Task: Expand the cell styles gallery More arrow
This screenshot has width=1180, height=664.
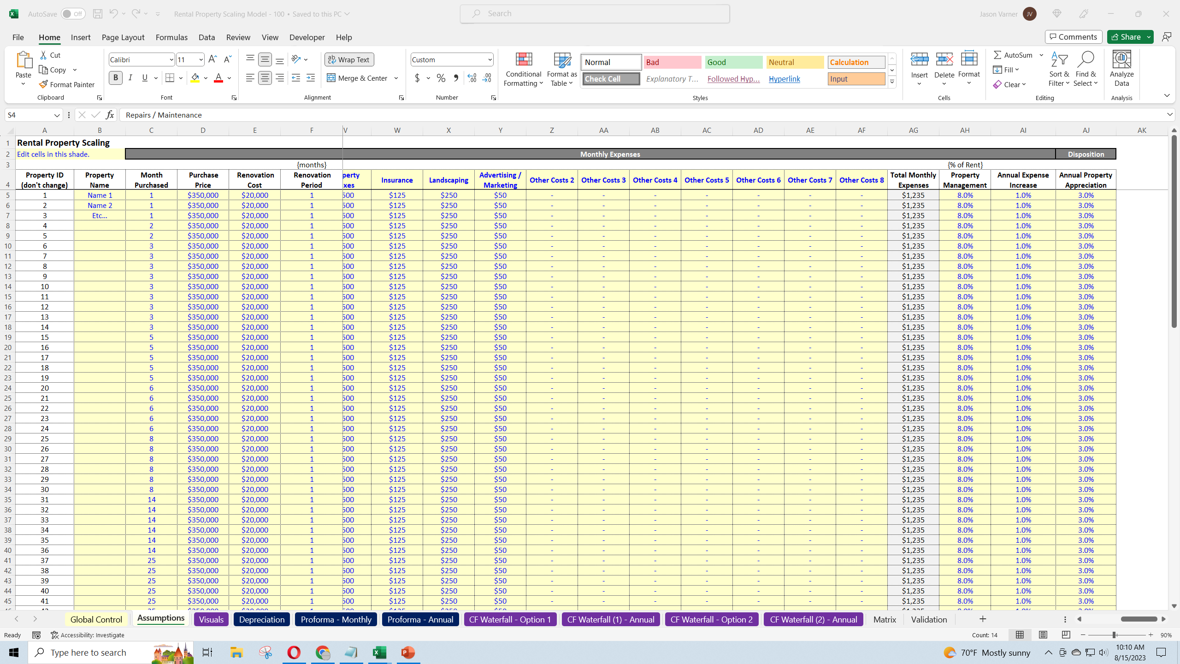Action: (892, 82)
